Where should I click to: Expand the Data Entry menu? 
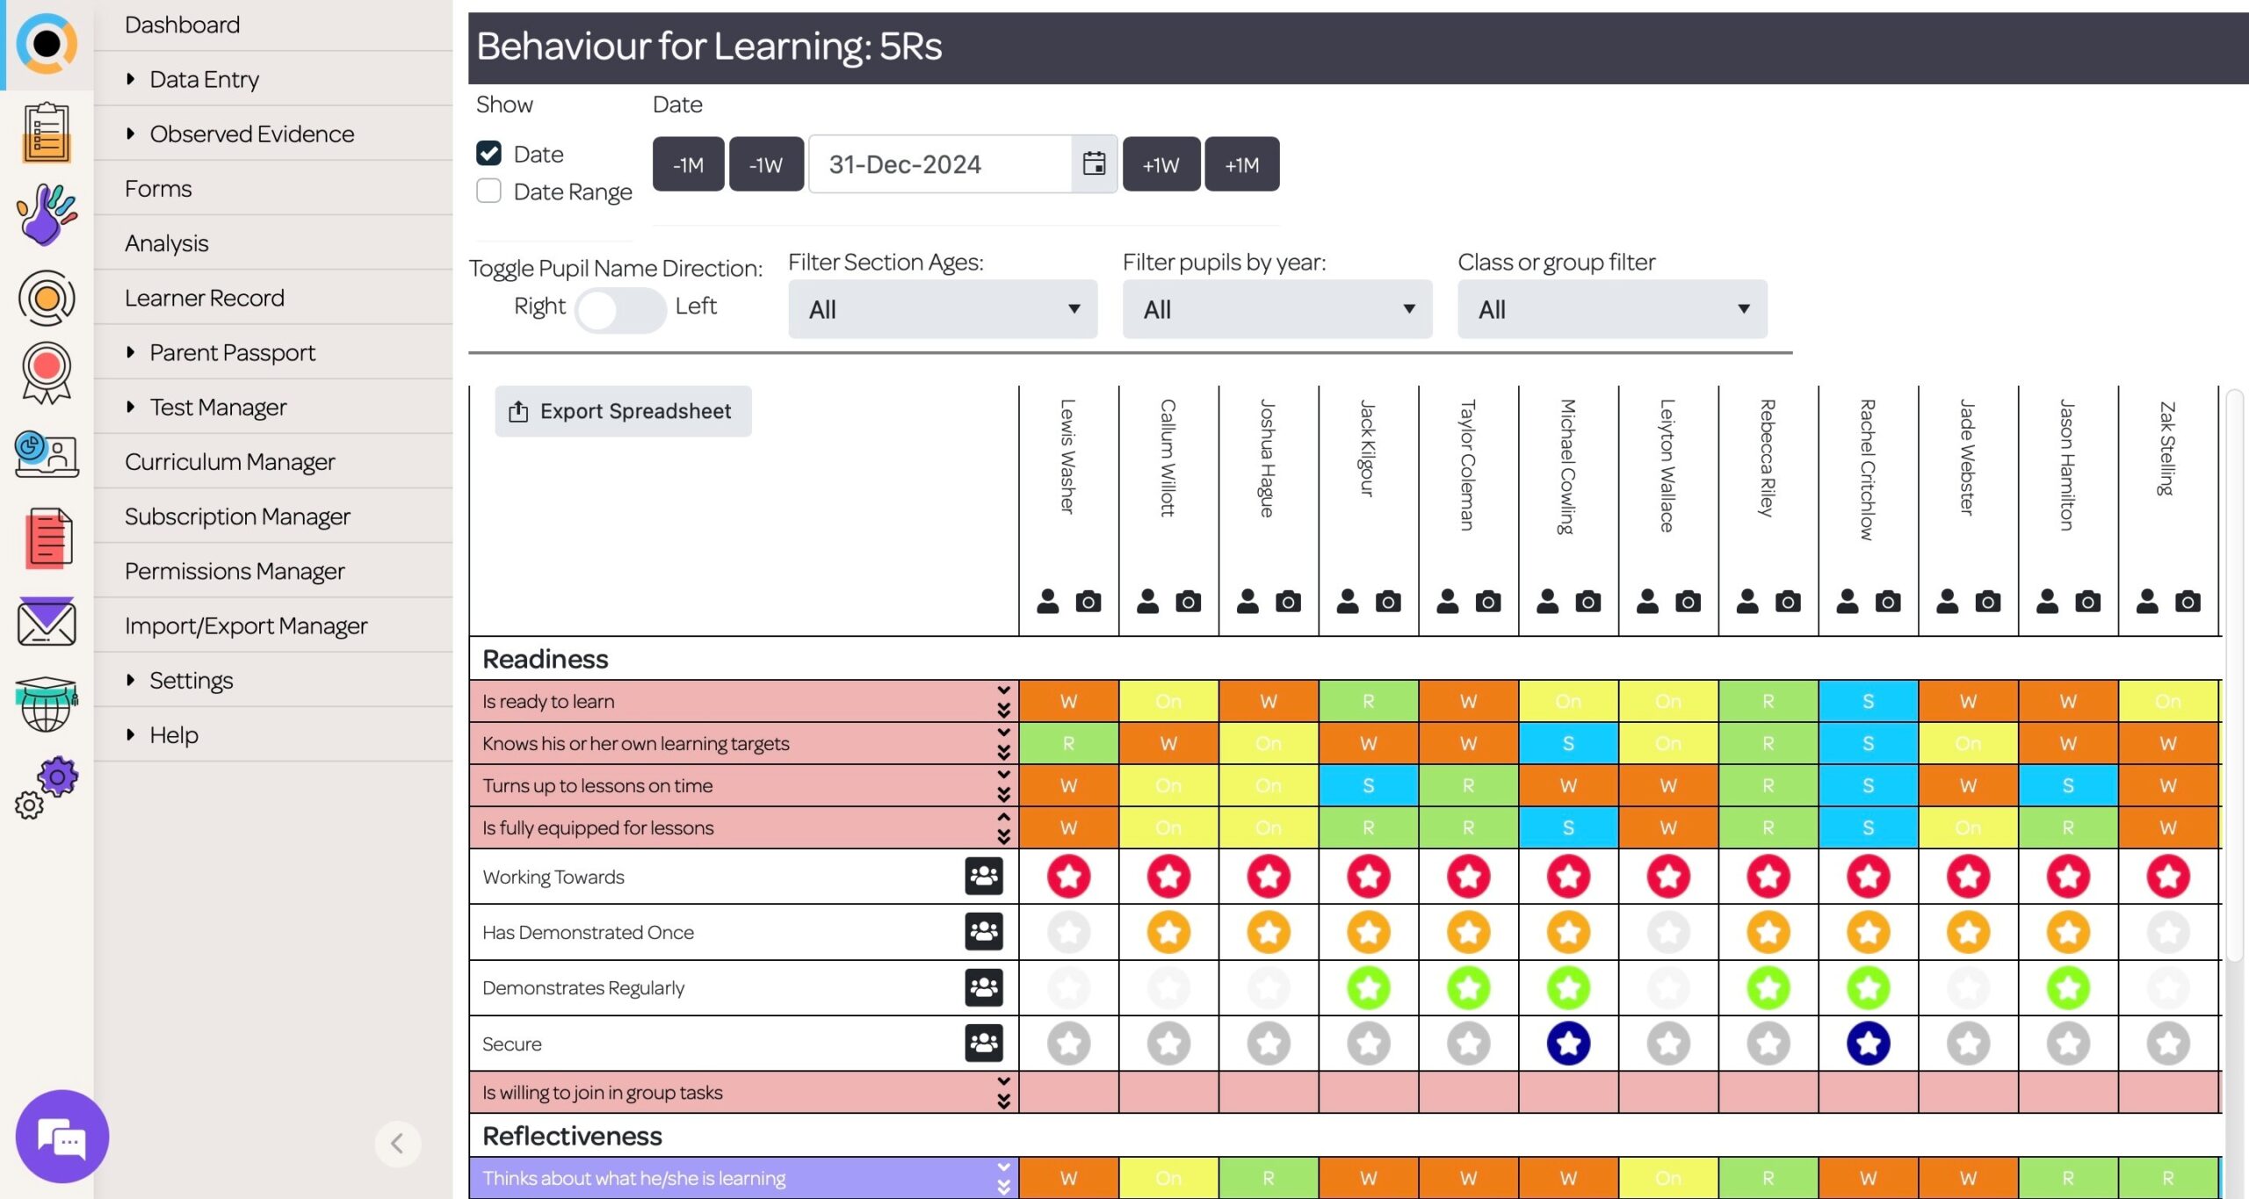pyautogui.click(x=204, y=79)
